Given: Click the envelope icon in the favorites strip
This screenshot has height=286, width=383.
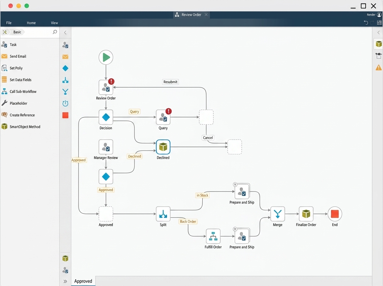Looking at the screenshot, I should click(65, 57).
